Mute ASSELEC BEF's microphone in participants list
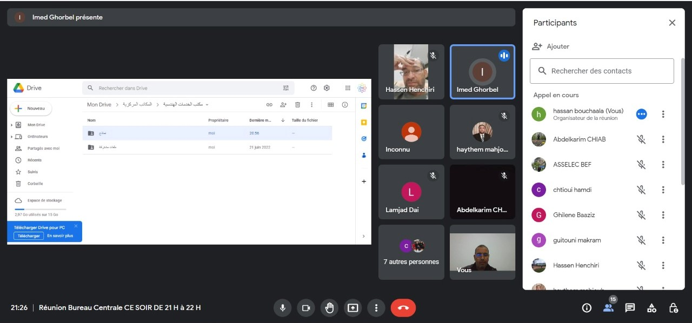The image size is (692, 323). click(x=641, y=165)
